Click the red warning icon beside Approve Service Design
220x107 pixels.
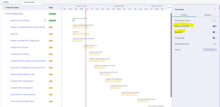coord(45,20)
